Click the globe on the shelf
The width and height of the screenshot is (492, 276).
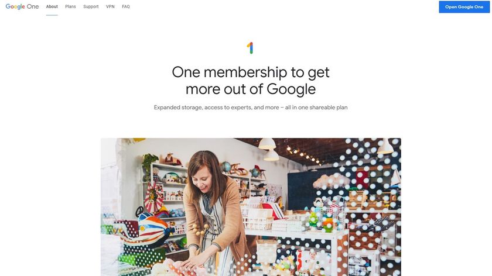pyautogui.click(x=225, y=167)
